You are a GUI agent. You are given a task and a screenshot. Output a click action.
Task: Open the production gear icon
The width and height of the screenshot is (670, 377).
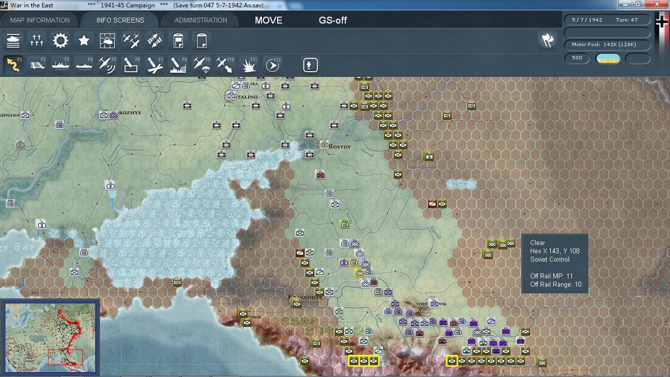(60, 40)
